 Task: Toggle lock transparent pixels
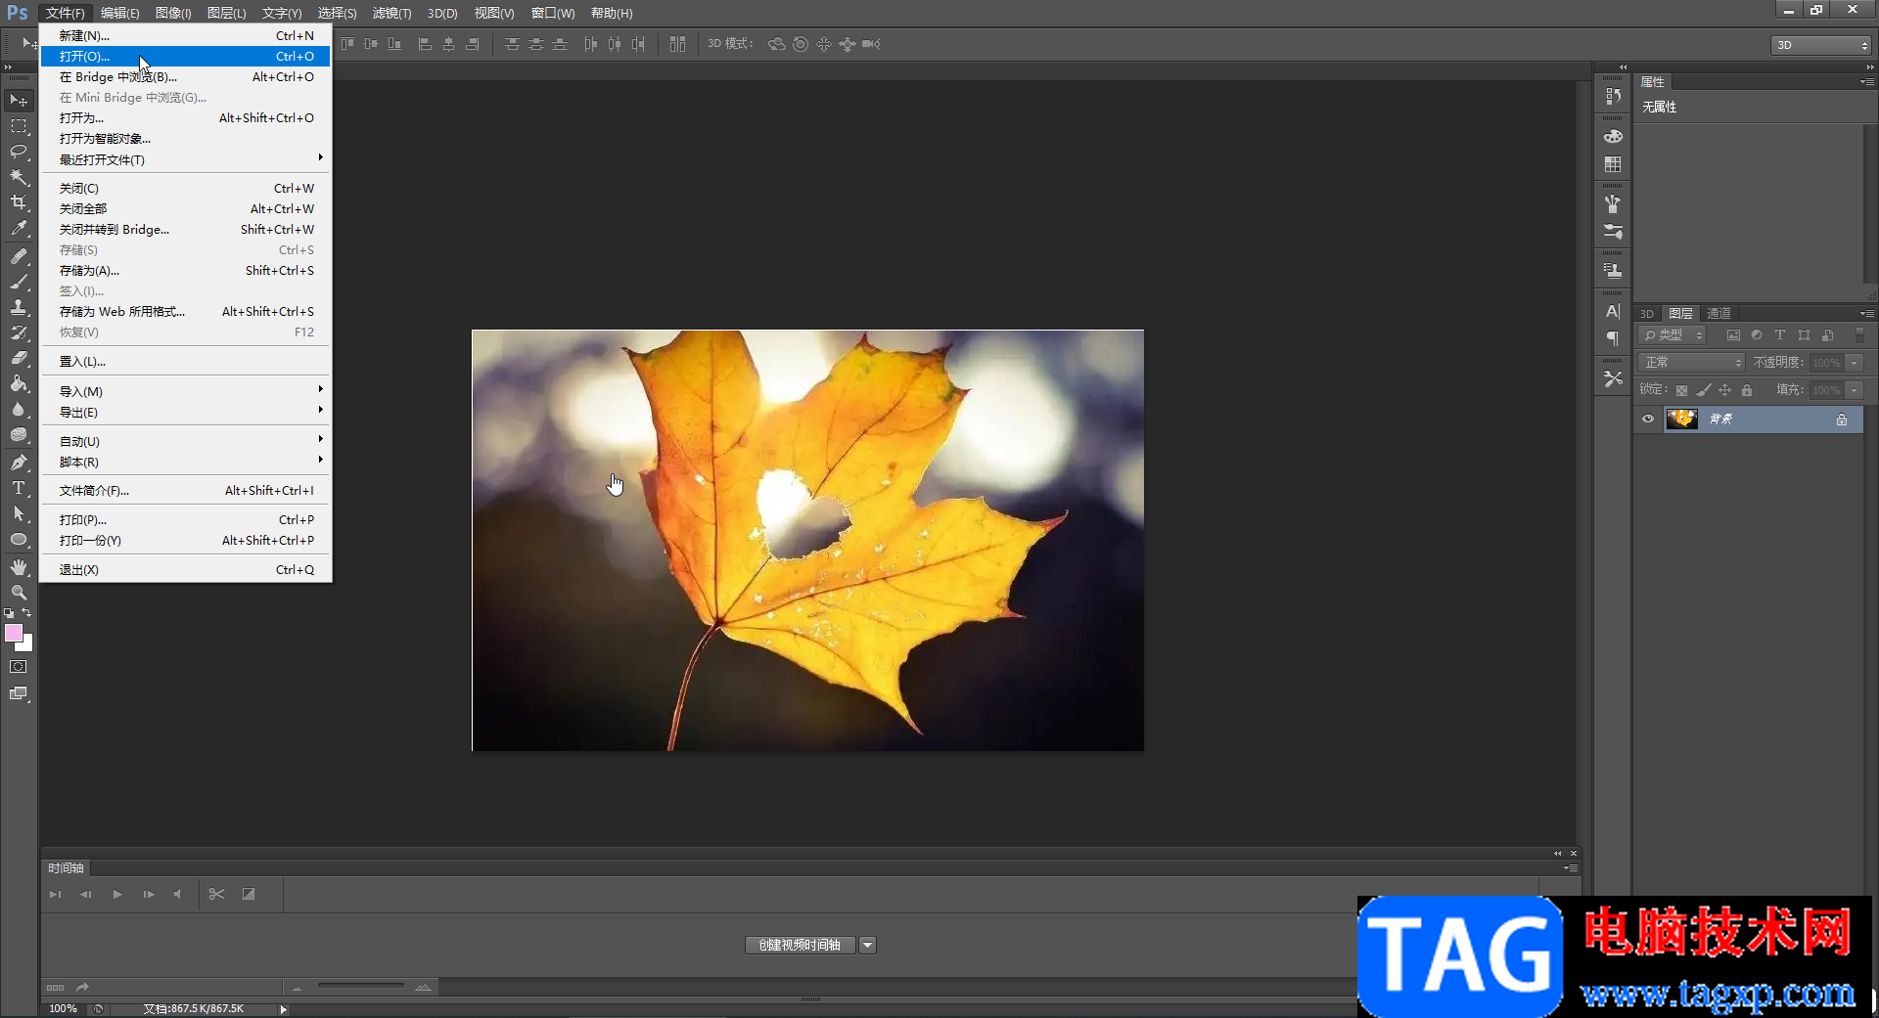1681,390
